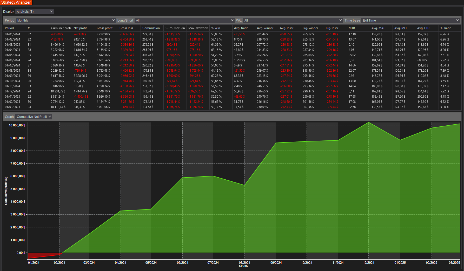Click win percentage 75,00 %

[216, 60]
